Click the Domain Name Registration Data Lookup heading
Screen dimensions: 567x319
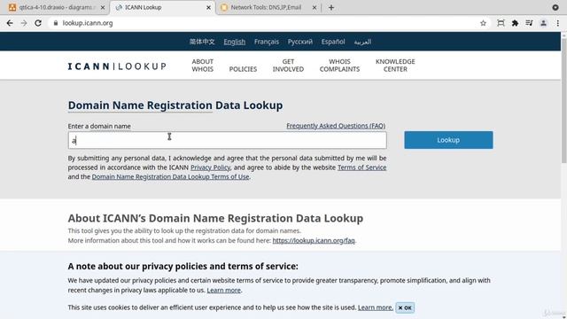tap(175, 105)
